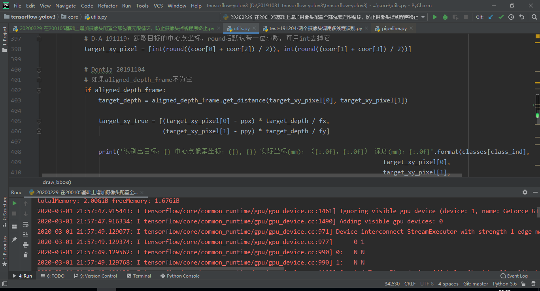Start debugging with the bug icon
The image size is (540, 291).
click(446, 17)
